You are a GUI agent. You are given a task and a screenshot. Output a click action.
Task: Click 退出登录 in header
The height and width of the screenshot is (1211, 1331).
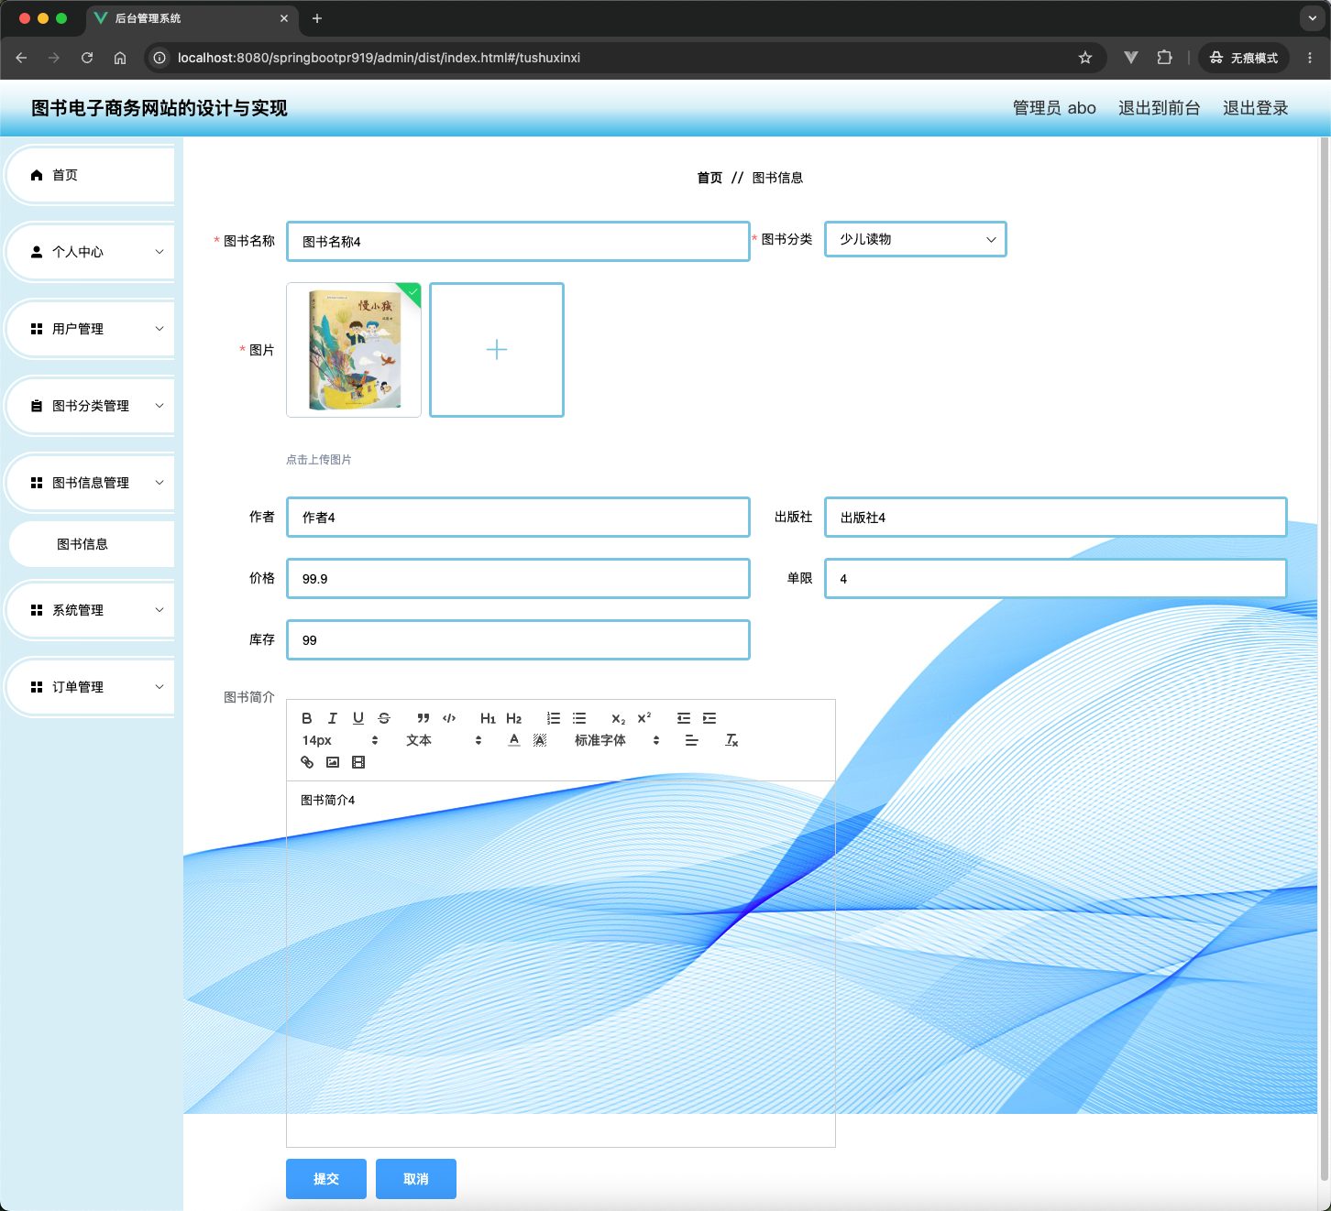click(1255, 108)
